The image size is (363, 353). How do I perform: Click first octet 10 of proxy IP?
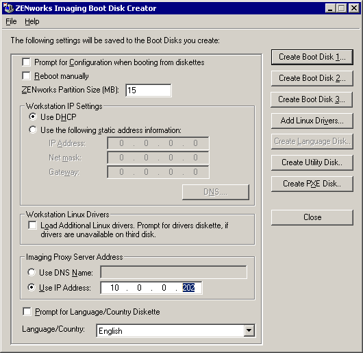coord(114,288)
